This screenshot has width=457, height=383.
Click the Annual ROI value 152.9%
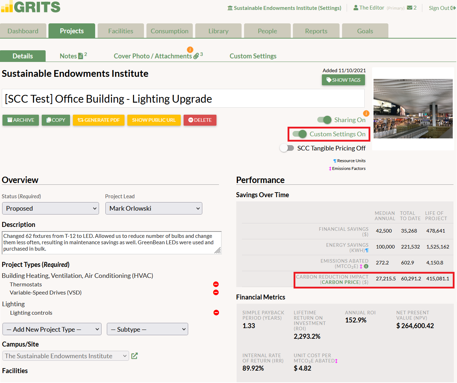click(356, 320)
